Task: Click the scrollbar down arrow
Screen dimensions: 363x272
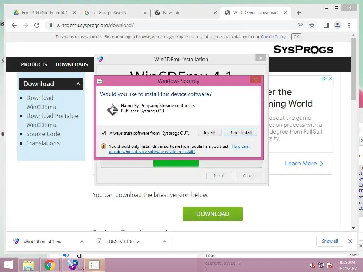Action: (x=353, y=228)
